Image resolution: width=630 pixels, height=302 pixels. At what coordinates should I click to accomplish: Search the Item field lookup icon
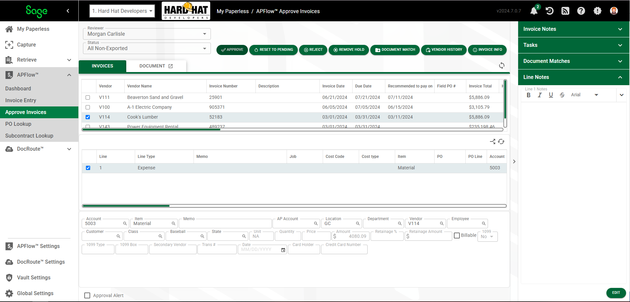coord(173,223)
